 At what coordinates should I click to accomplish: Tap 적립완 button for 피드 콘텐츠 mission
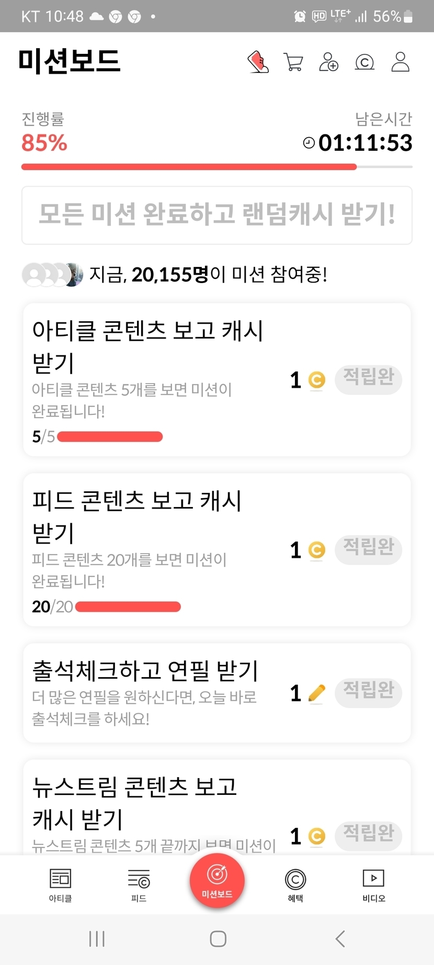pos(368,549)
